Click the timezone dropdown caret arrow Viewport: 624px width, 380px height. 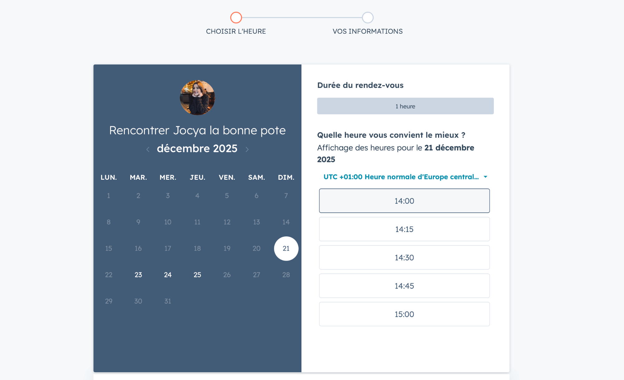(485, 177)
